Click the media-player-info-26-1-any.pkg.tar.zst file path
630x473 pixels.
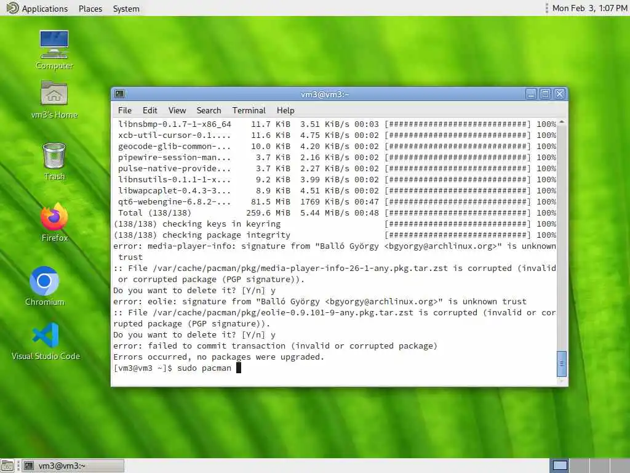pyautogui.click(x=300, y=269)
